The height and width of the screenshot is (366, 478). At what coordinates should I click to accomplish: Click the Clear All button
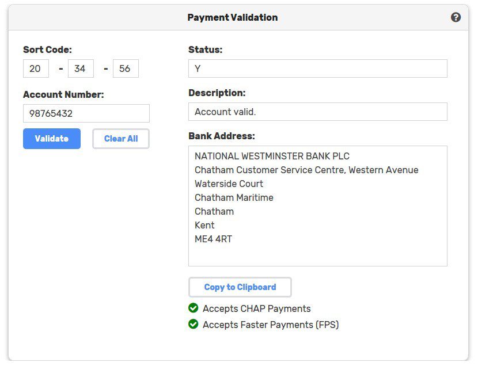point(121,139)
